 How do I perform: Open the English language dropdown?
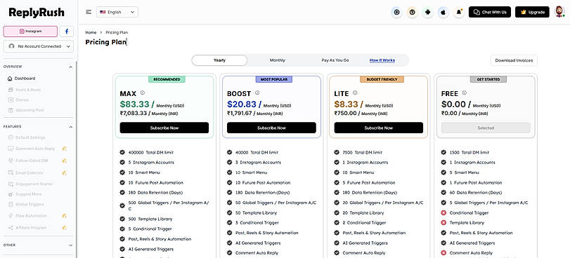coord(117,12)
